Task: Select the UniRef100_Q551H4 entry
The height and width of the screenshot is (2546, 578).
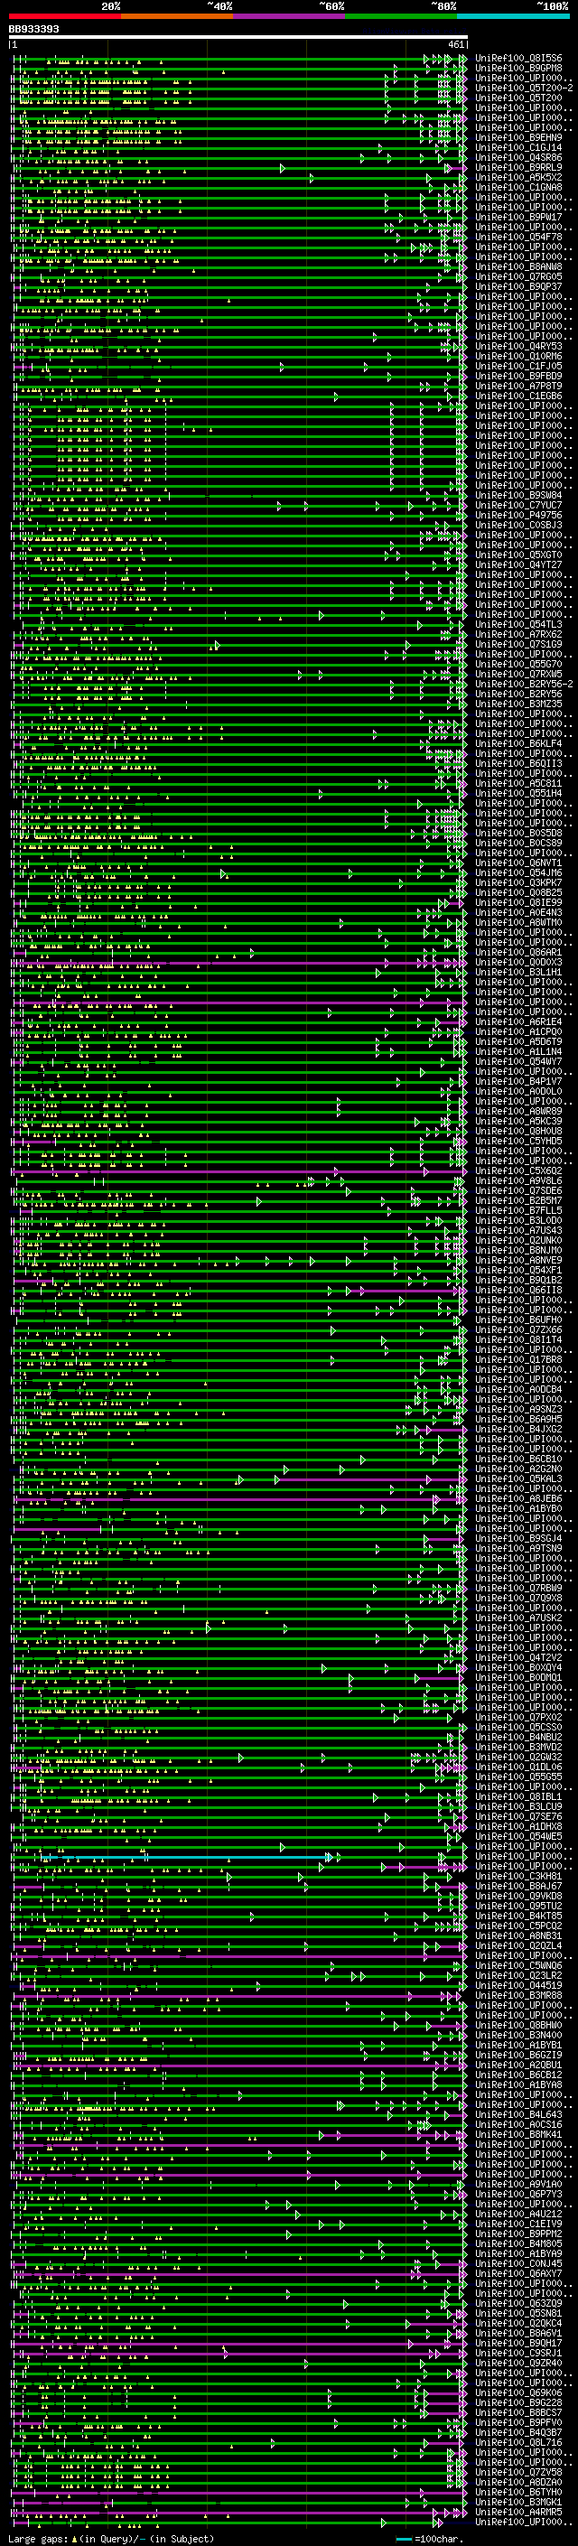Action: [x=517, y=794]
